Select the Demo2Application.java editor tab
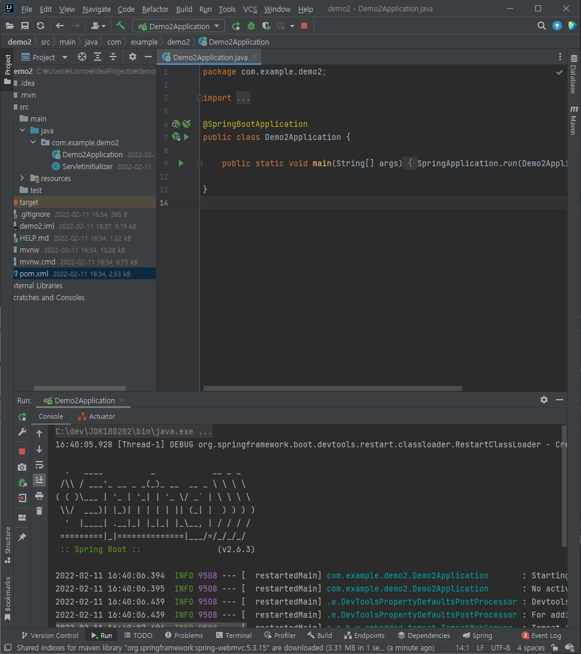Image resolution: width=581 pixels, height=654 pixels. [209, 57]
